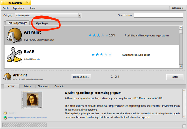187x129 pixels.
Task: Click the email icon next to <no info>
Action: click(x=5, y=113)
